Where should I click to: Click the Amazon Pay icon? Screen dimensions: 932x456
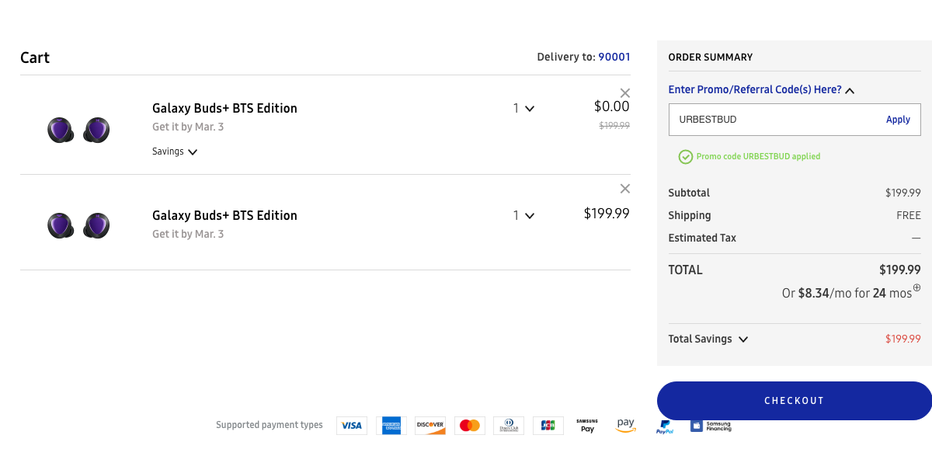[x=626, y=425]
